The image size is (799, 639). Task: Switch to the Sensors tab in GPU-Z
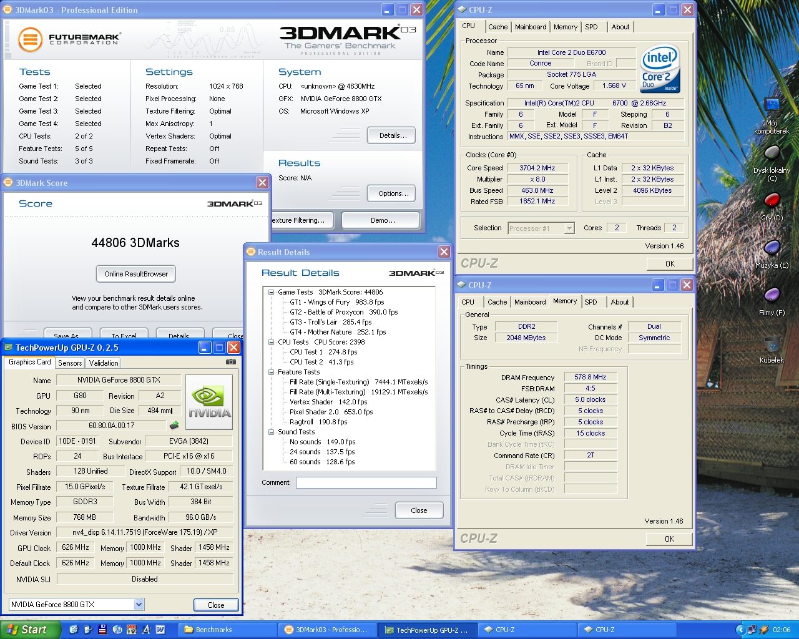(70, 363)
